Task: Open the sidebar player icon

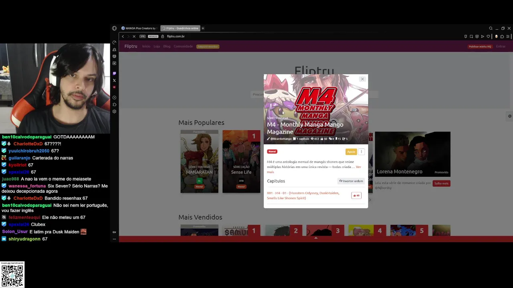Action: 114,98
